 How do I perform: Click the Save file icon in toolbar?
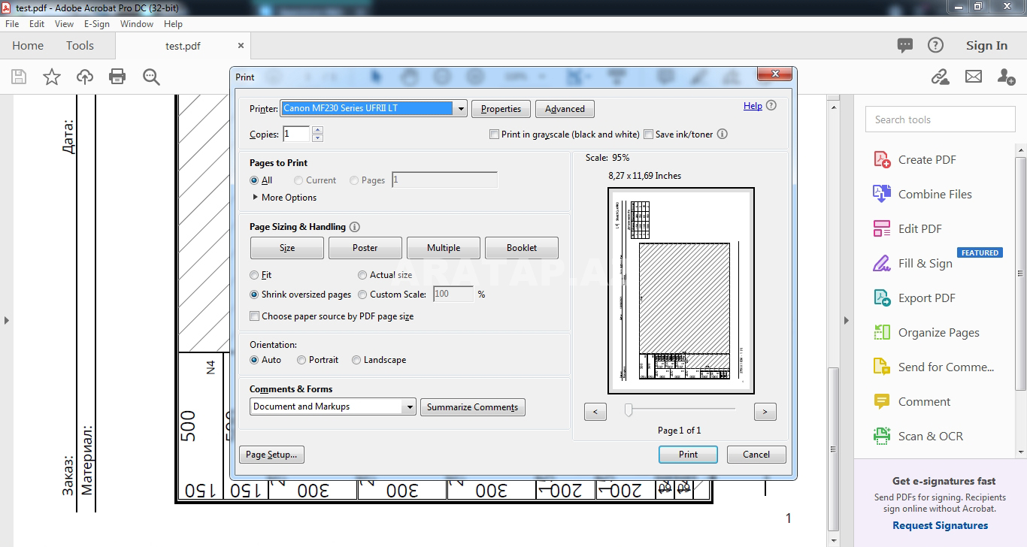click(19, 77)
